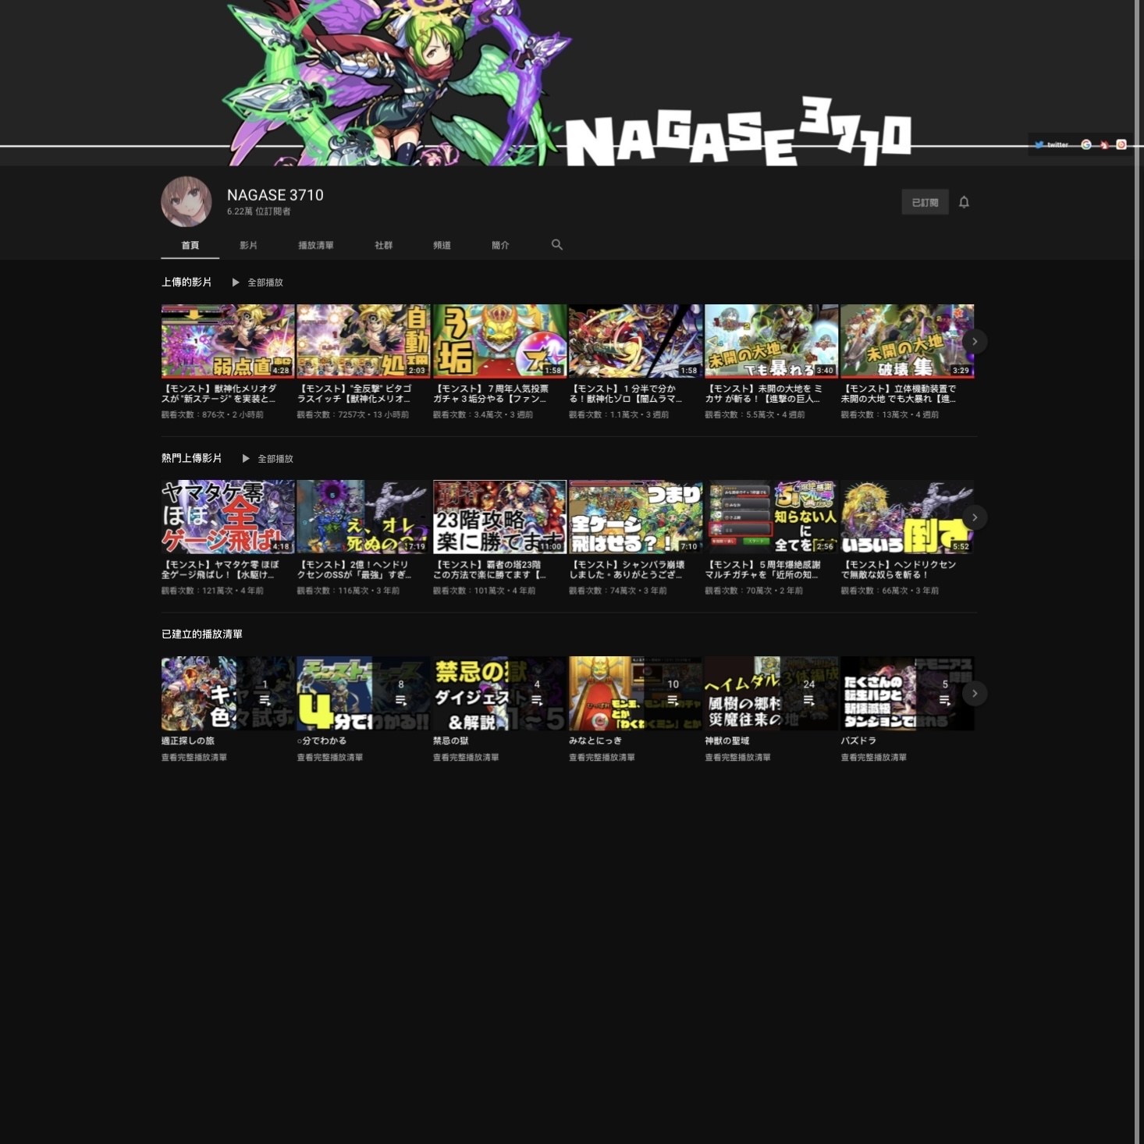View full playlist link under みなとにっき
1144x1144 pixels.
pos(602,757)
